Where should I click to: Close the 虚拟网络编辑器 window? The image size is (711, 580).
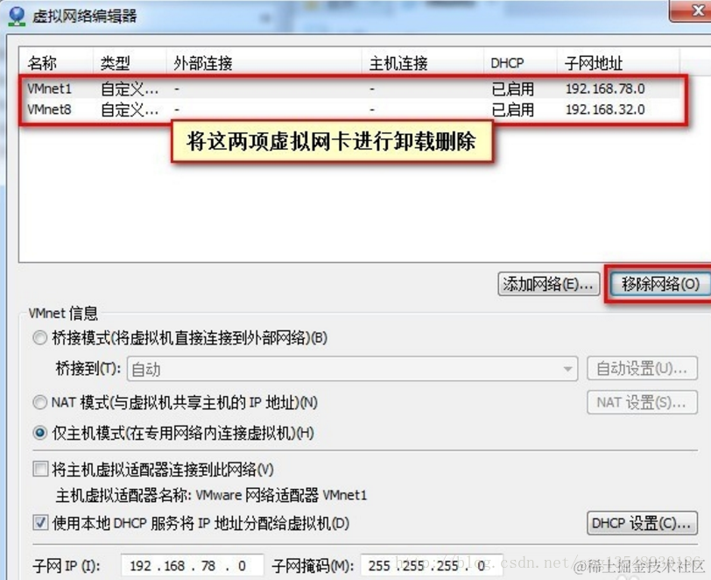[693, 10]
